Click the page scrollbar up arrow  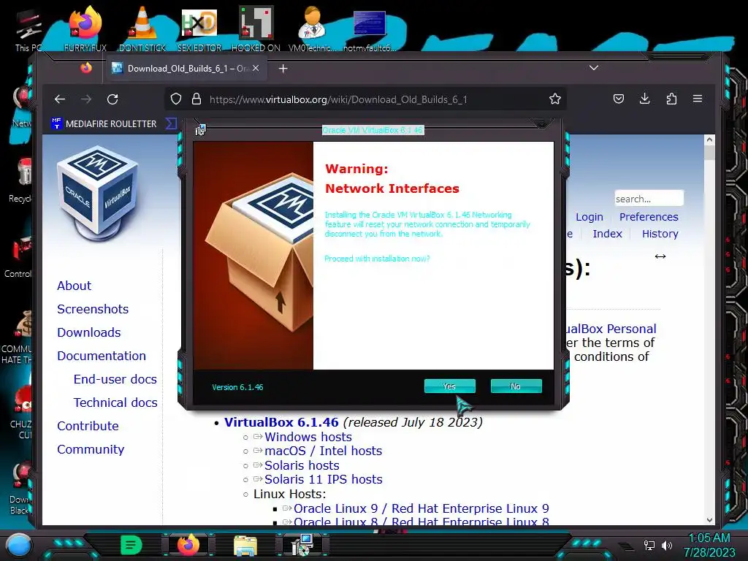pos(709,140)
